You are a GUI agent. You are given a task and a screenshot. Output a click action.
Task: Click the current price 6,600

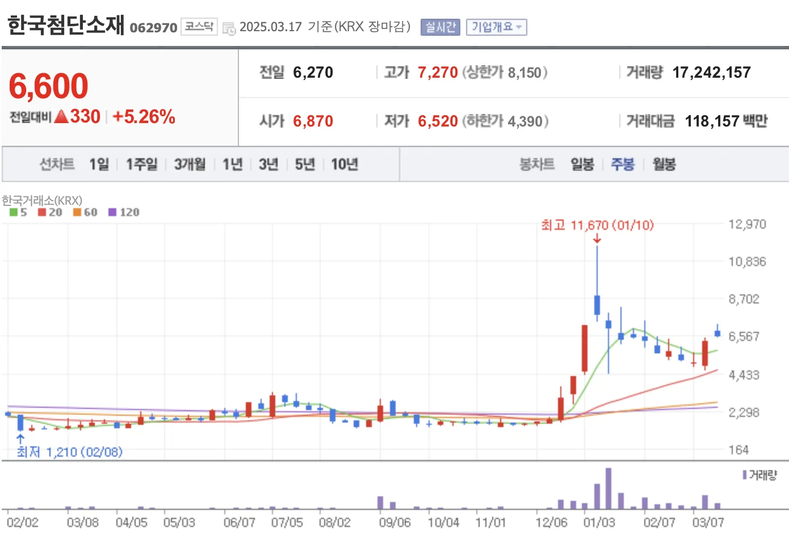[49, 86]
